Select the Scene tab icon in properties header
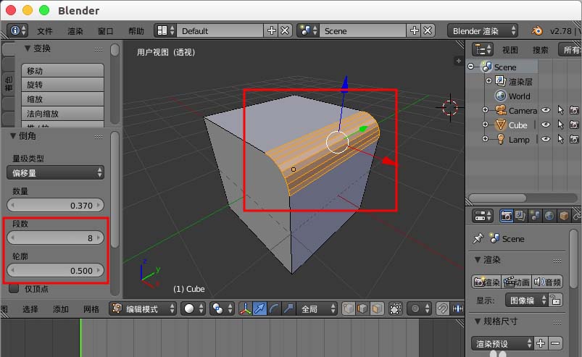582x357 pixels. 535,216
